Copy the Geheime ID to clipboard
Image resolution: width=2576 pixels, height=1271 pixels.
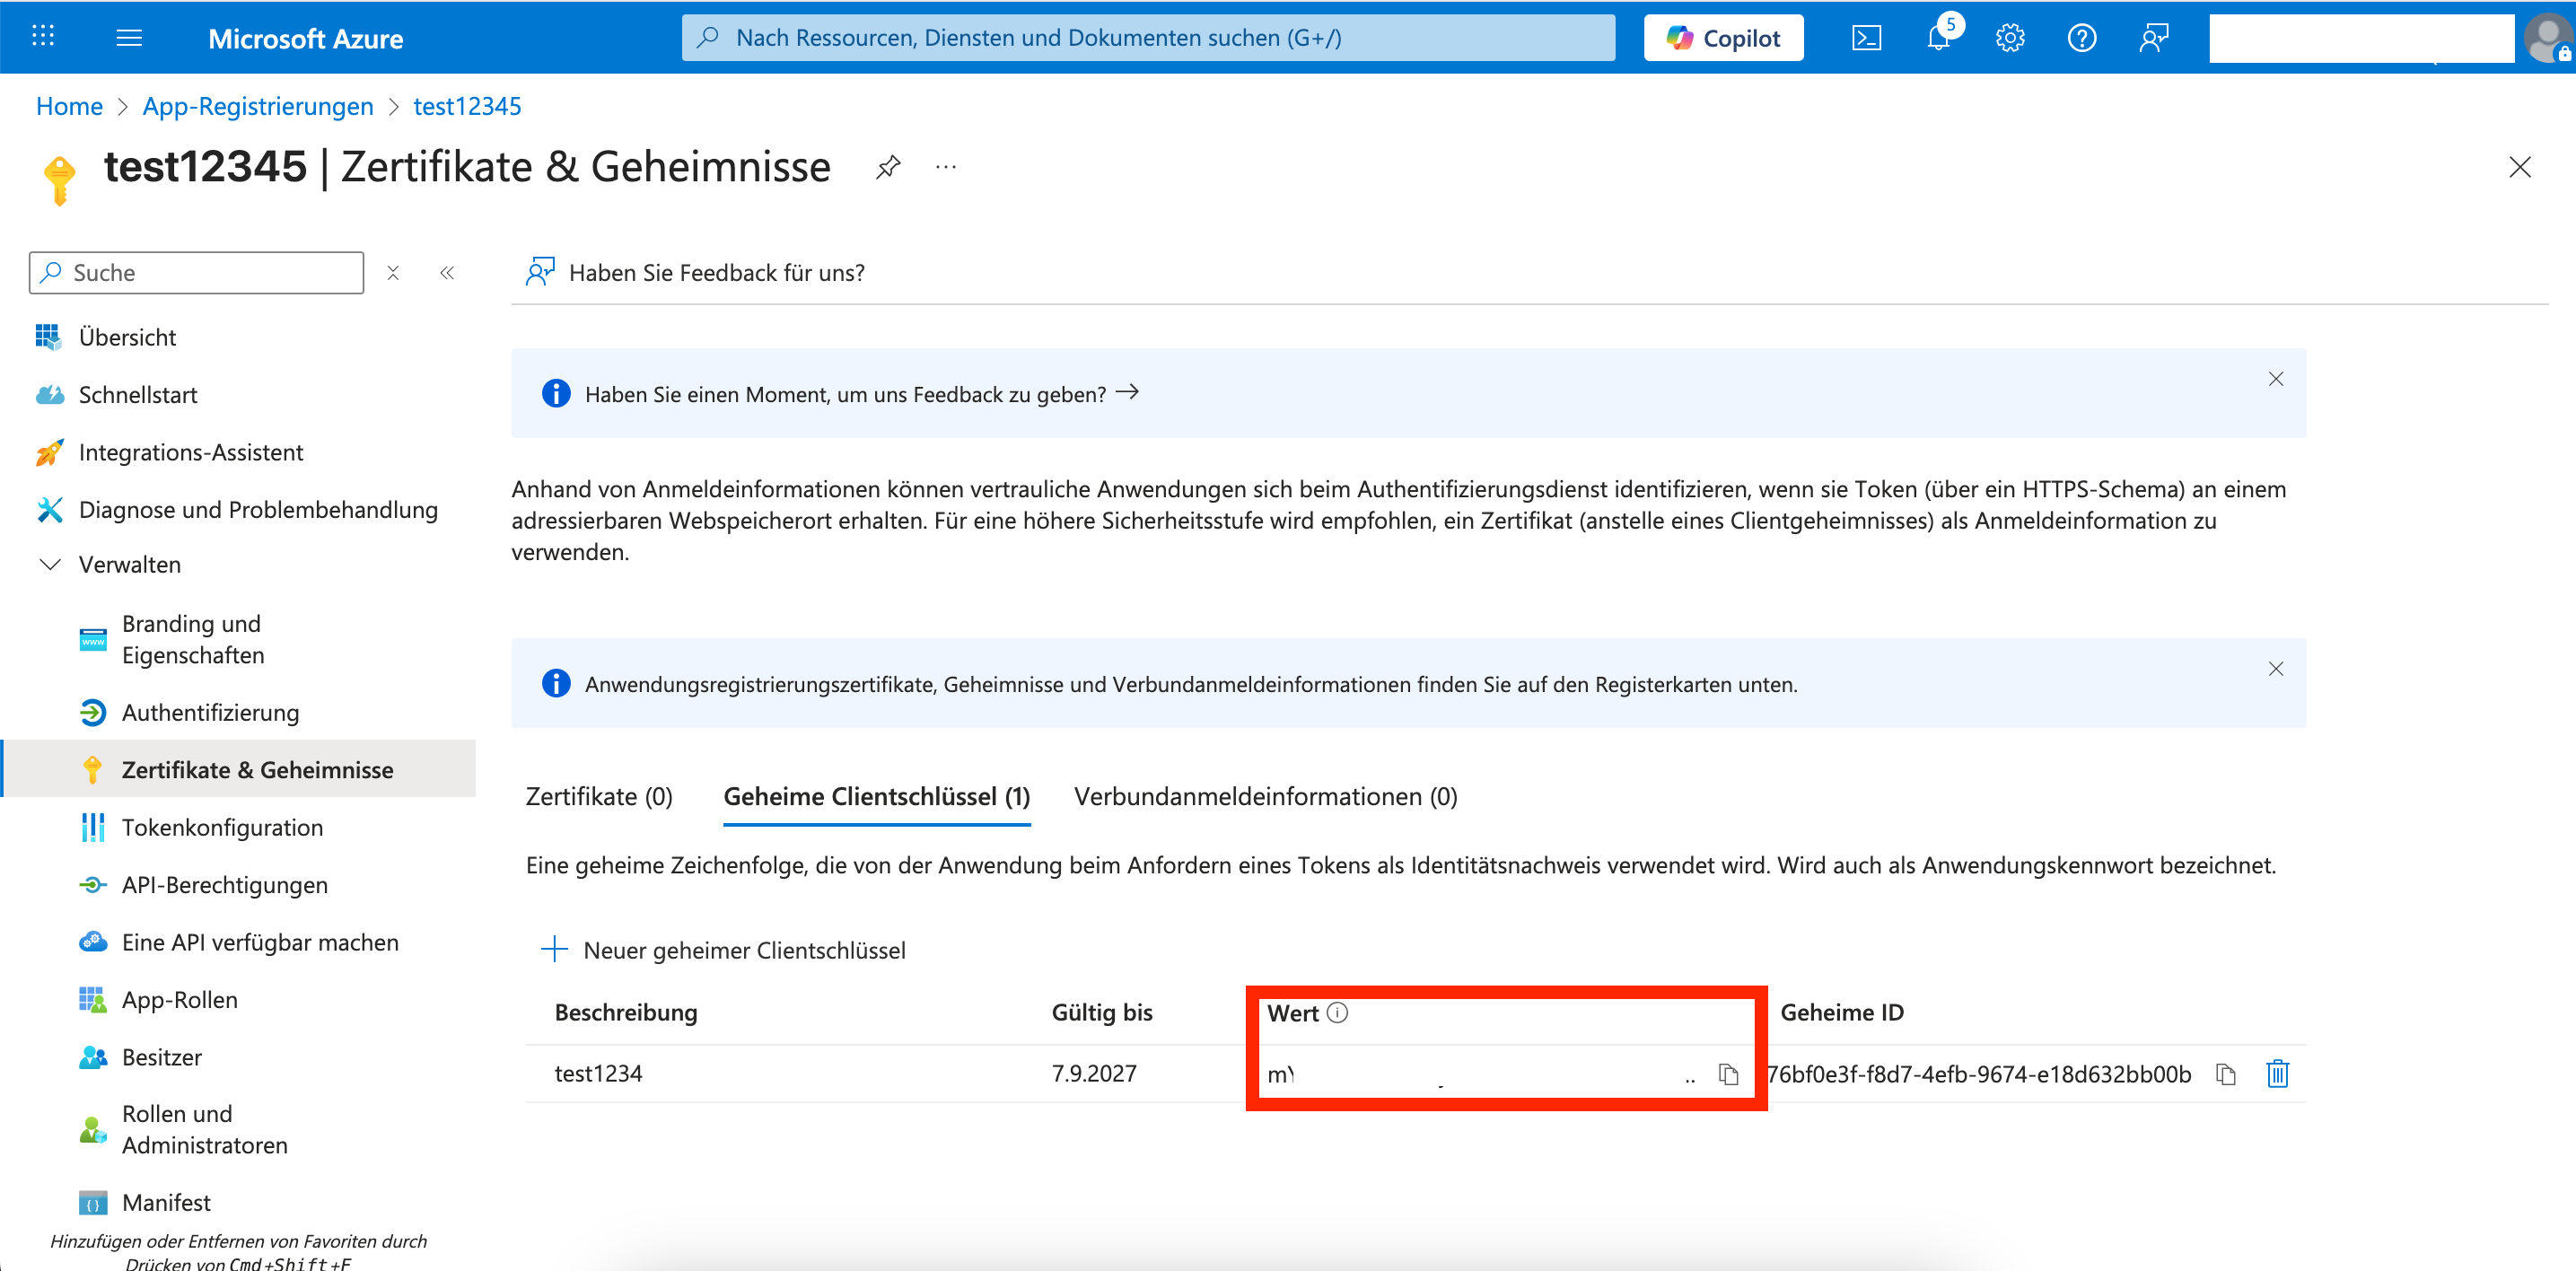pyautogui.click(x=2225, y=1074)
